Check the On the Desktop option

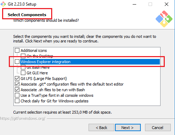[x=23, y=56]
